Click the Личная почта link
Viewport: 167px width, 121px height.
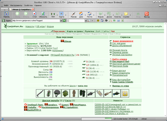tap(120, 50)
